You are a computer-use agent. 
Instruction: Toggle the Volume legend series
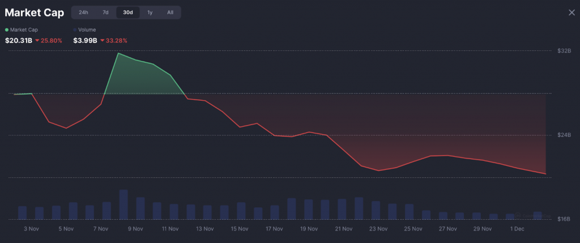click(x=86, y=29)
